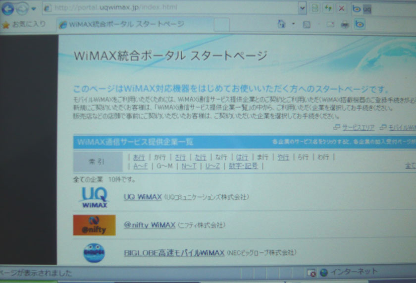Select the や行 index link

click(x=283, y=157)
